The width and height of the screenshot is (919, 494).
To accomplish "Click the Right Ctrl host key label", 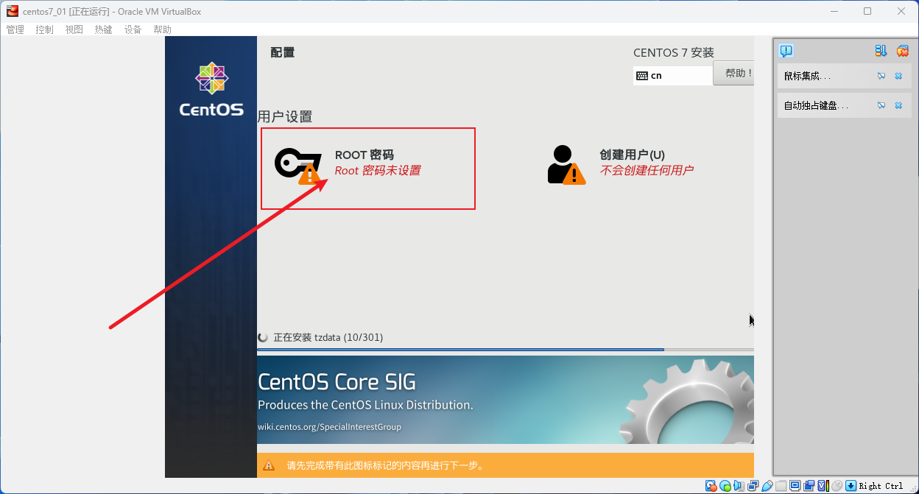I will tap(881, 486).
